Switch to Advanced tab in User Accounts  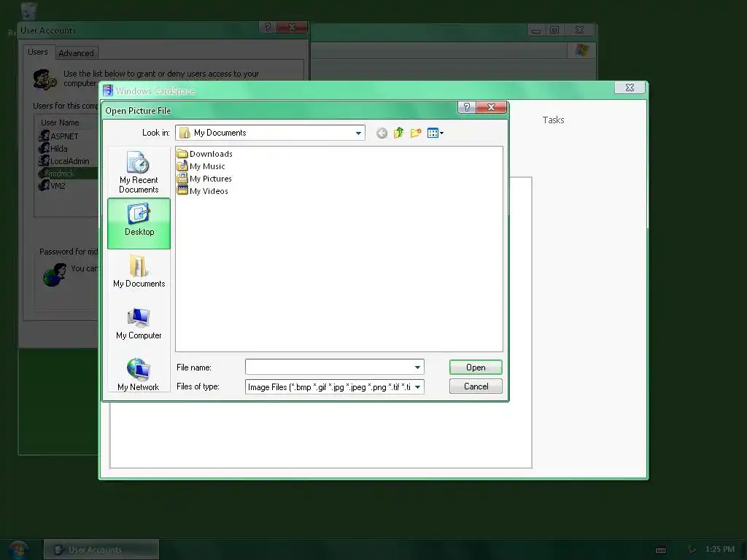(76, 53)
